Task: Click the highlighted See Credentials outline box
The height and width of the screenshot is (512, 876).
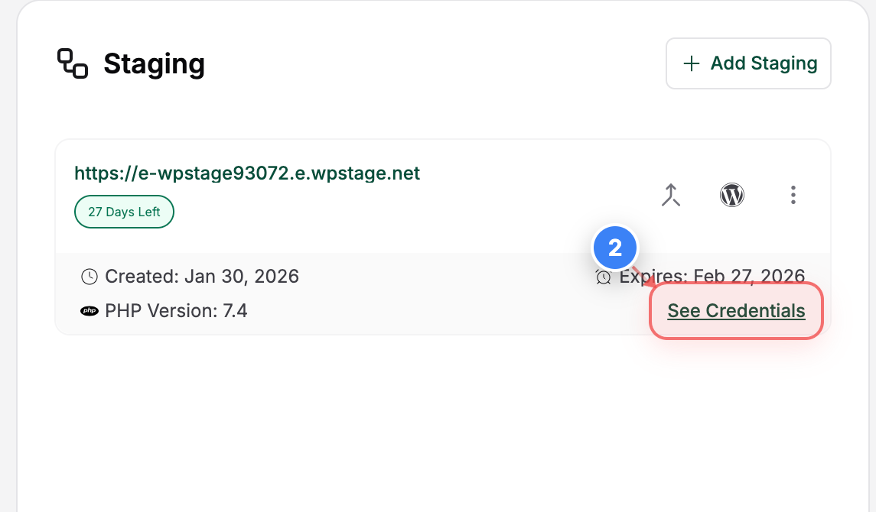Action: tap(735, 311)
